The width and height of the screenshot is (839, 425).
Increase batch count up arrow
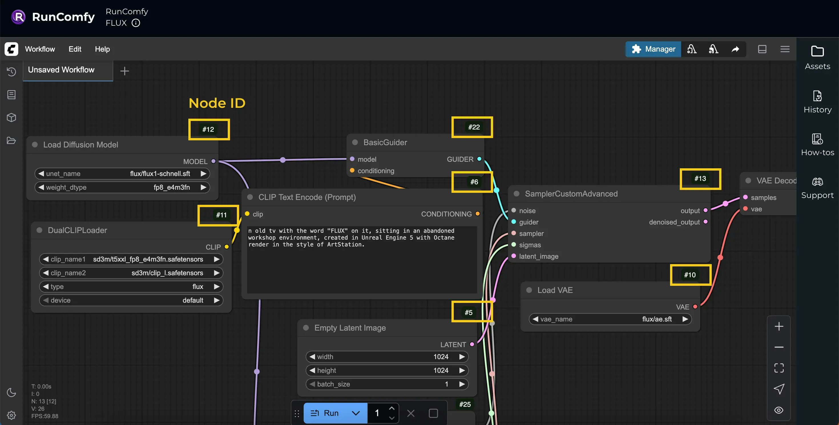pos(392,408)
